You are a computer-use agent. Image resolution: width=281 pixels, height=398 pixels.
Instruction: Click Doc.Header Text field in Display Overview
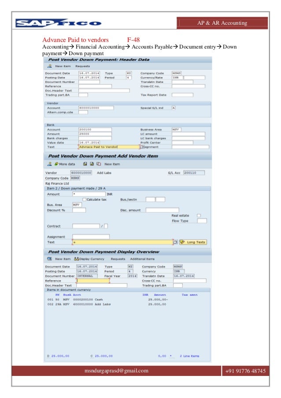pos(102,285)
